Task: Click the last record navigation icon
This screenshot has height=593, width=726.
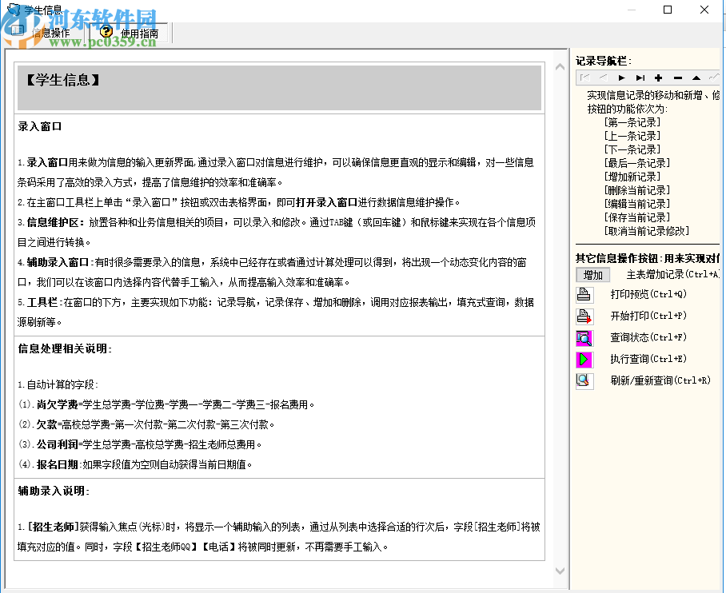Action: pyautogui.click(x=641, y=78)
